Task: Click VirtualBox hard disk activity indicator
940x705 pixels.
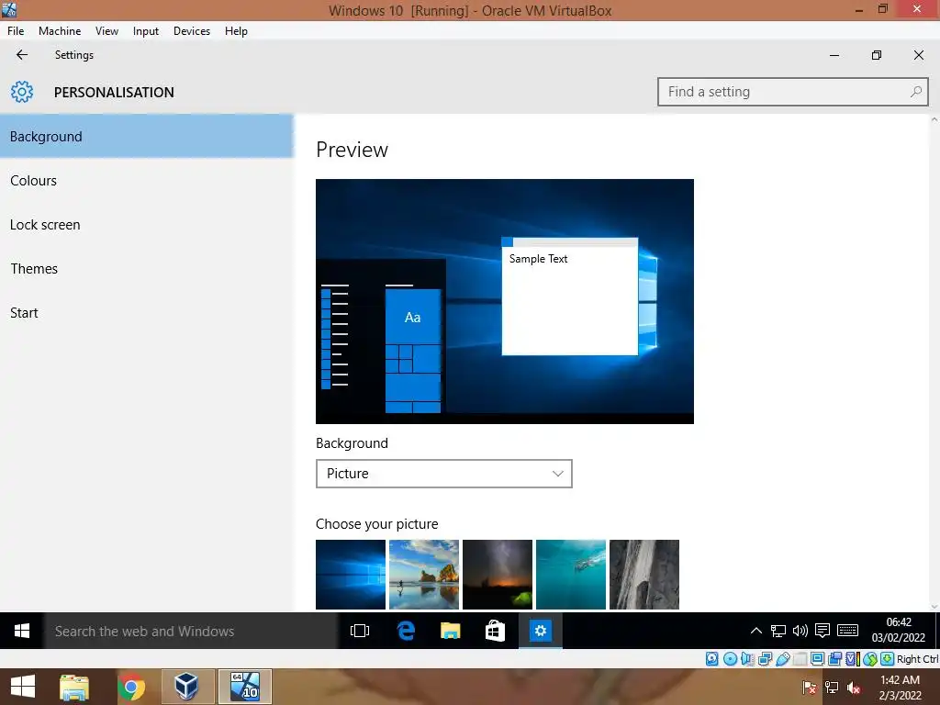Action: pos(711,659)
